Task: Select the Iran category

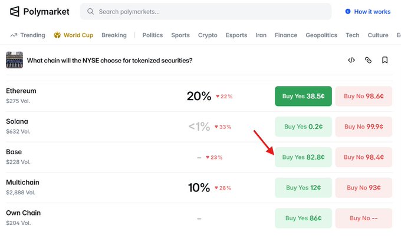Action: click(x=261, y=35)
